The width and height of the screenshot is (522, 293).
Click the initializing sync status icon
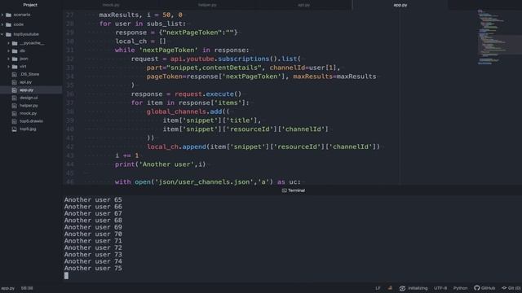[402, 288]
